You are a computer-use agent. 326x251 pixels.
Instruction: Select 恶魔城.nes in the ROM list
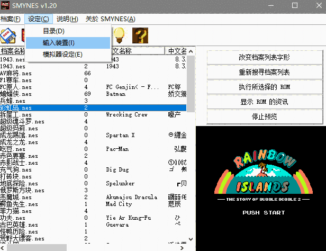[16, 197]
